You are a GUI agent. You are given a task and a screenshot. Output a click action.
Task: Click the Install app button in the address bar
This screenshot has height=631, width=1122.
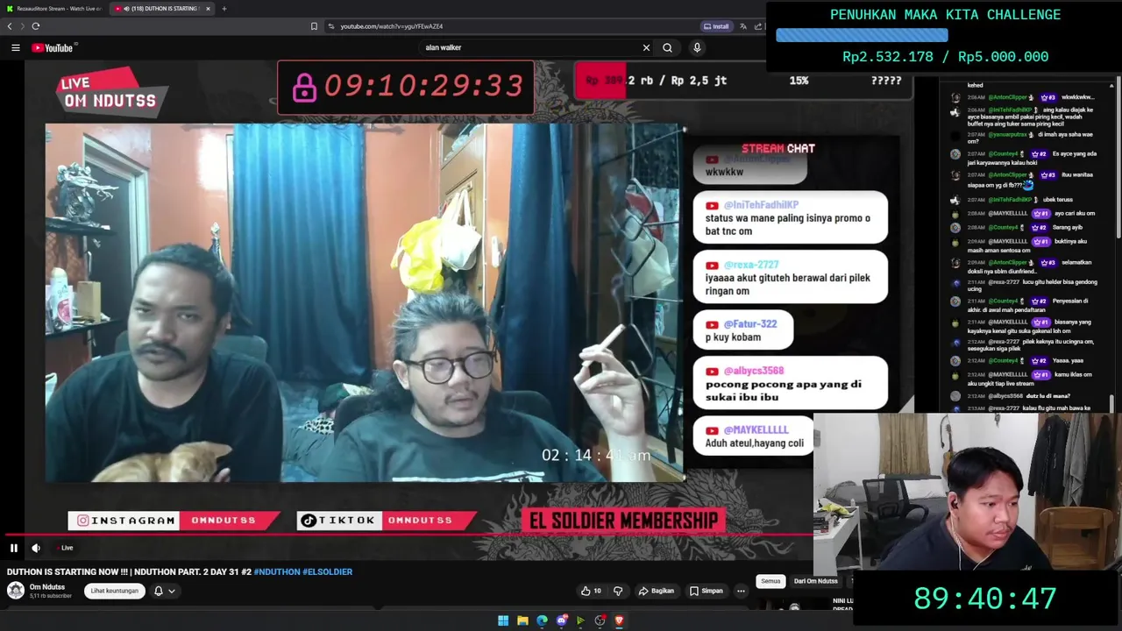click(716, 26)
